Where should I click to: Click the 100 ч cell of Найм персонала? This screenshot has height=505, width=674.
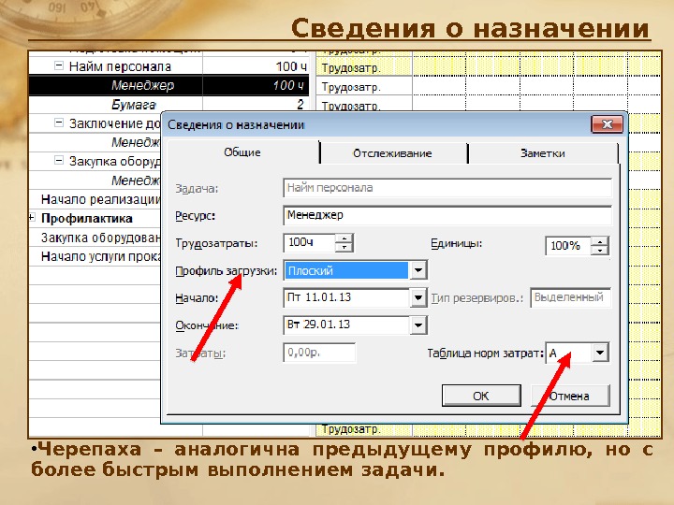(256, 66)
